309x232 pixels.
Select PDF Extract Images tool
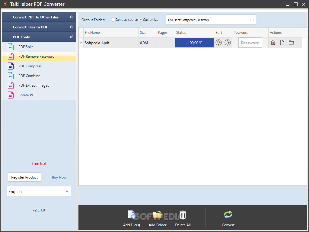click(x=39, y=85)
